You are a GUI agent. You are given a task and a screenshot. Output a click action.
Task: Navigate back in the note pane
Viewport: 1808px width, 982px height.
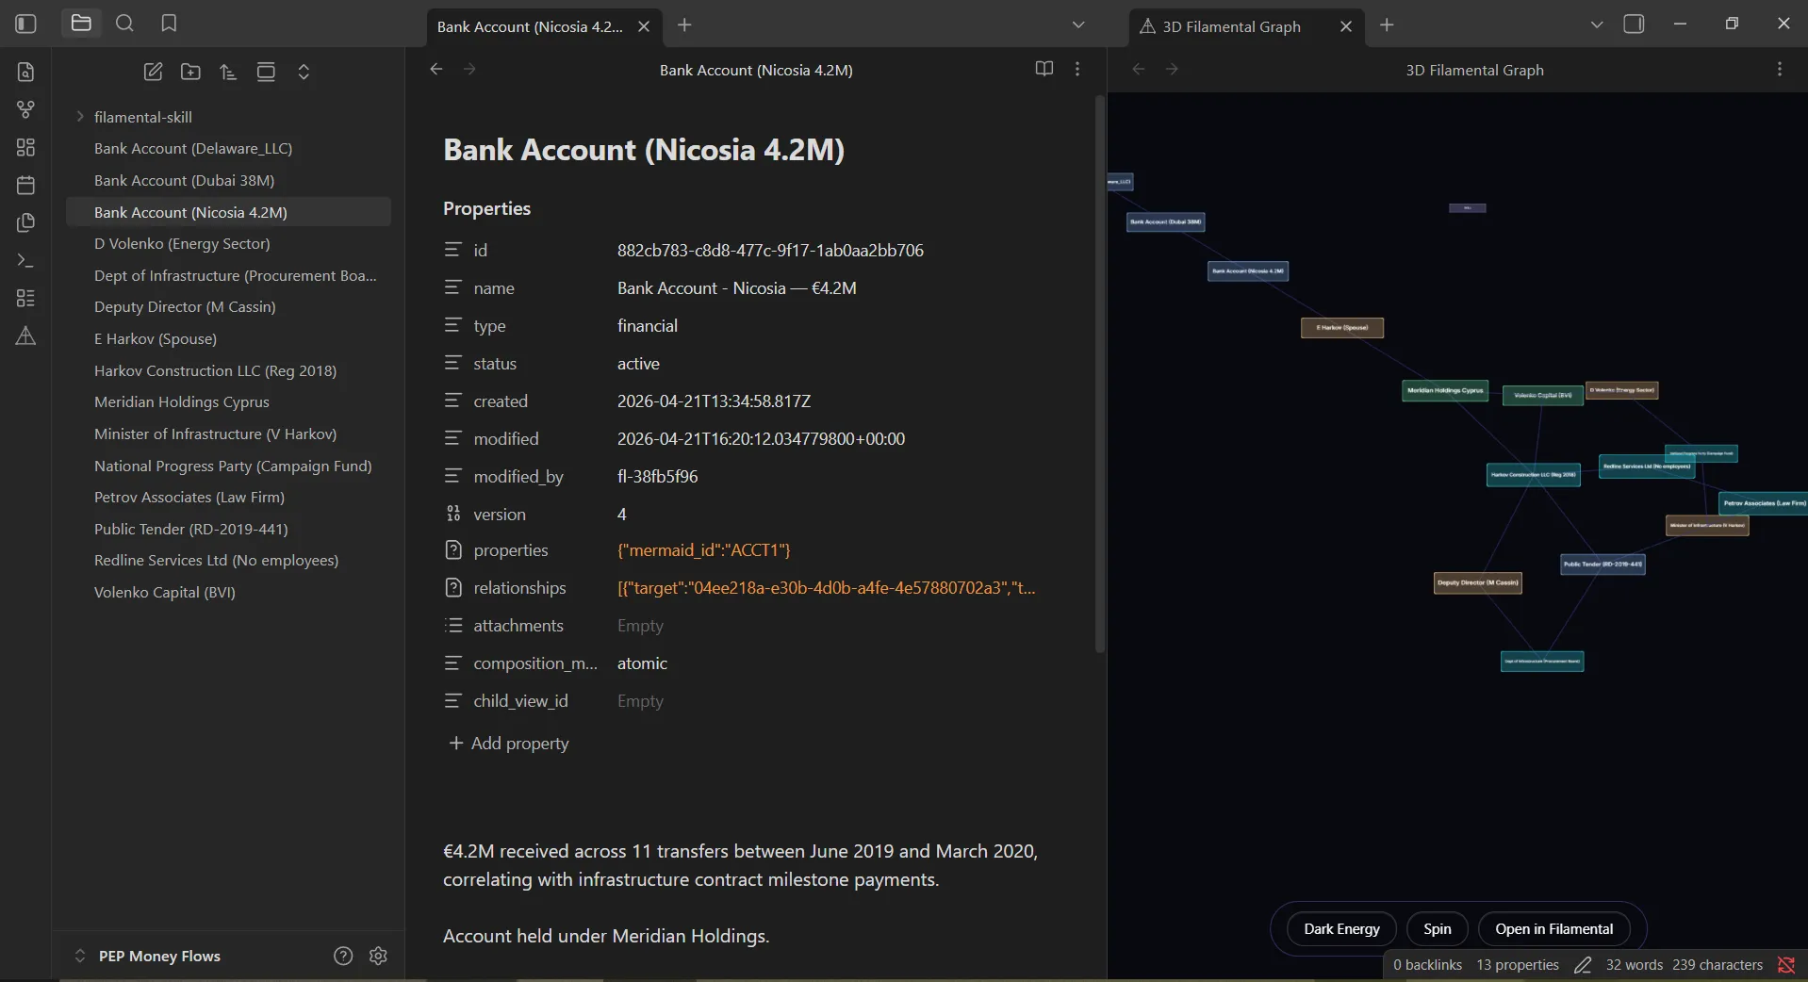click(436, 69)
